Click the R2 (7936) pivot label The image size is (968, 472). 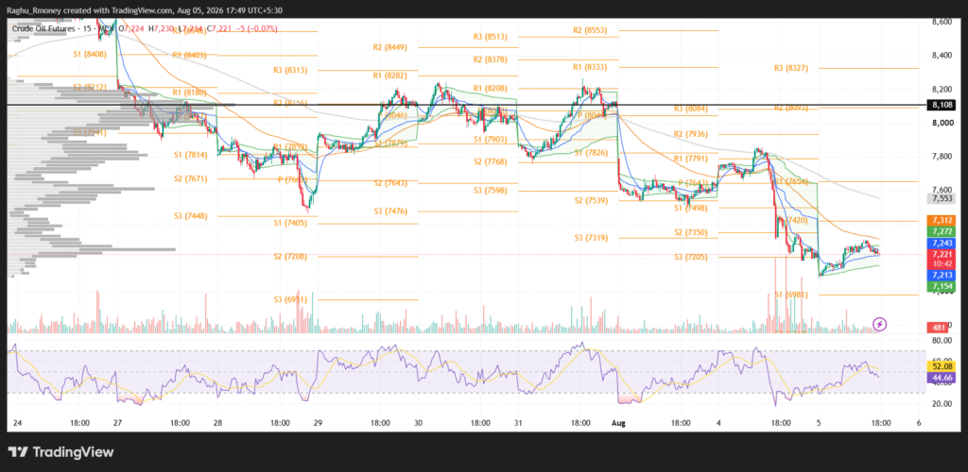point(691,134)
